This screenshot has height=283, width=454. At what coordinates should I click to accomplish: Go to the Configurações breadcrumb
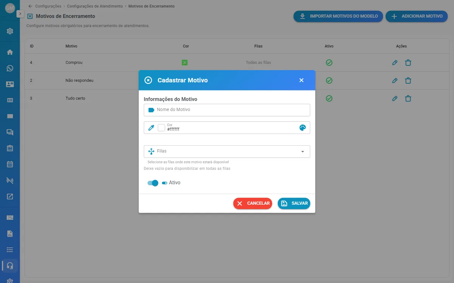[48, 6]
